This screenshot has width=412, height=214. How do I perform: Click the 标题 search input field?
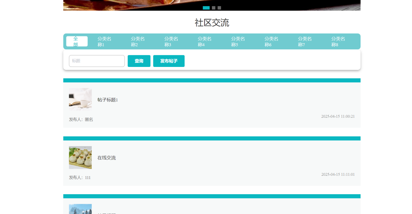coord(97,61)
